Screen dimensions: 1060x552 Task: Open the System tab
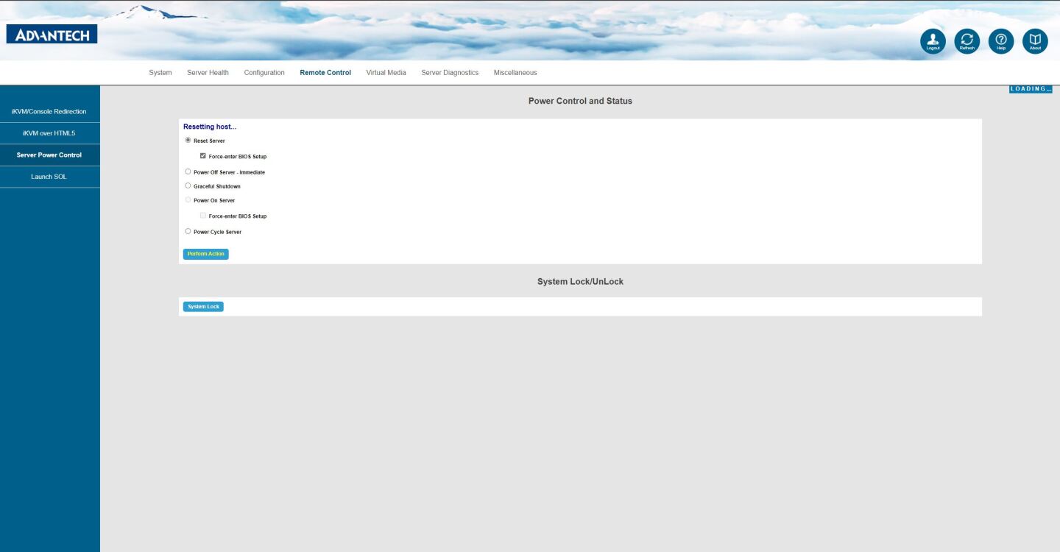click(x=160, y=72)
